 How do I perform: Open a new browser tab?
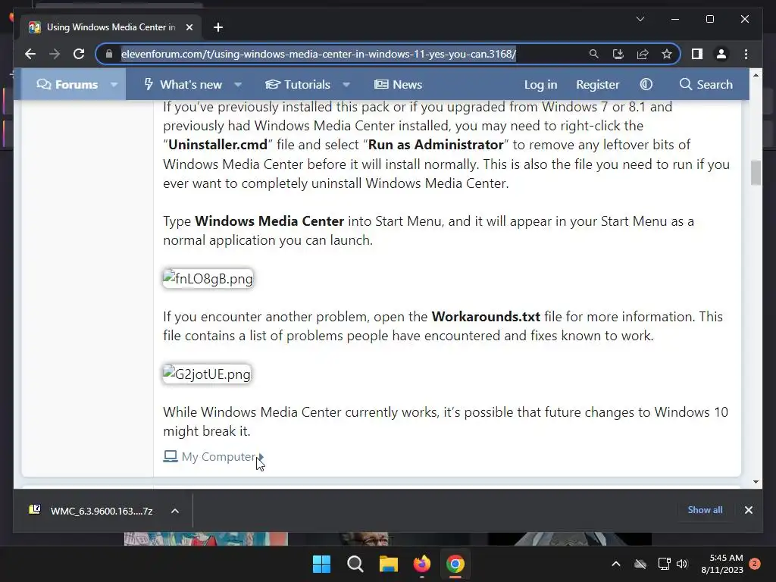[x=218, y=27]
